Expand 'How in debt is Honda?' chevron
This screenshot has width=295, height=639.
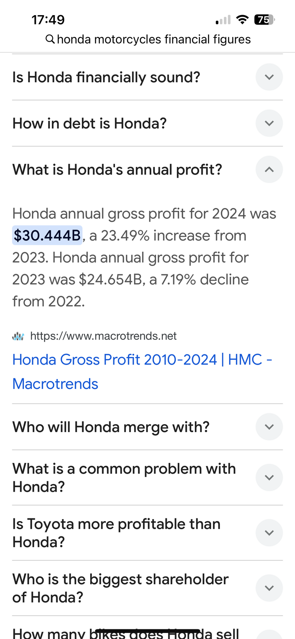(269, 123)
